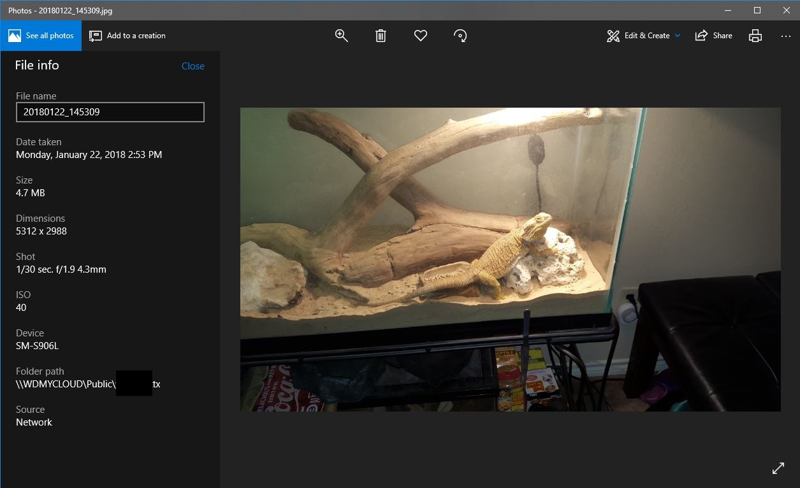This screenshot has height=488, width=800.
Task: Click the File name input field
Action: click(x=110, y=112)
